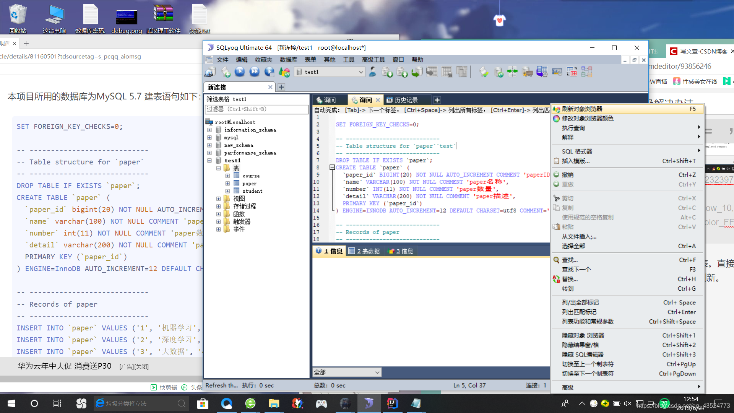
Task: Click the 过滤器 filter input field
Action: [257, 109]
